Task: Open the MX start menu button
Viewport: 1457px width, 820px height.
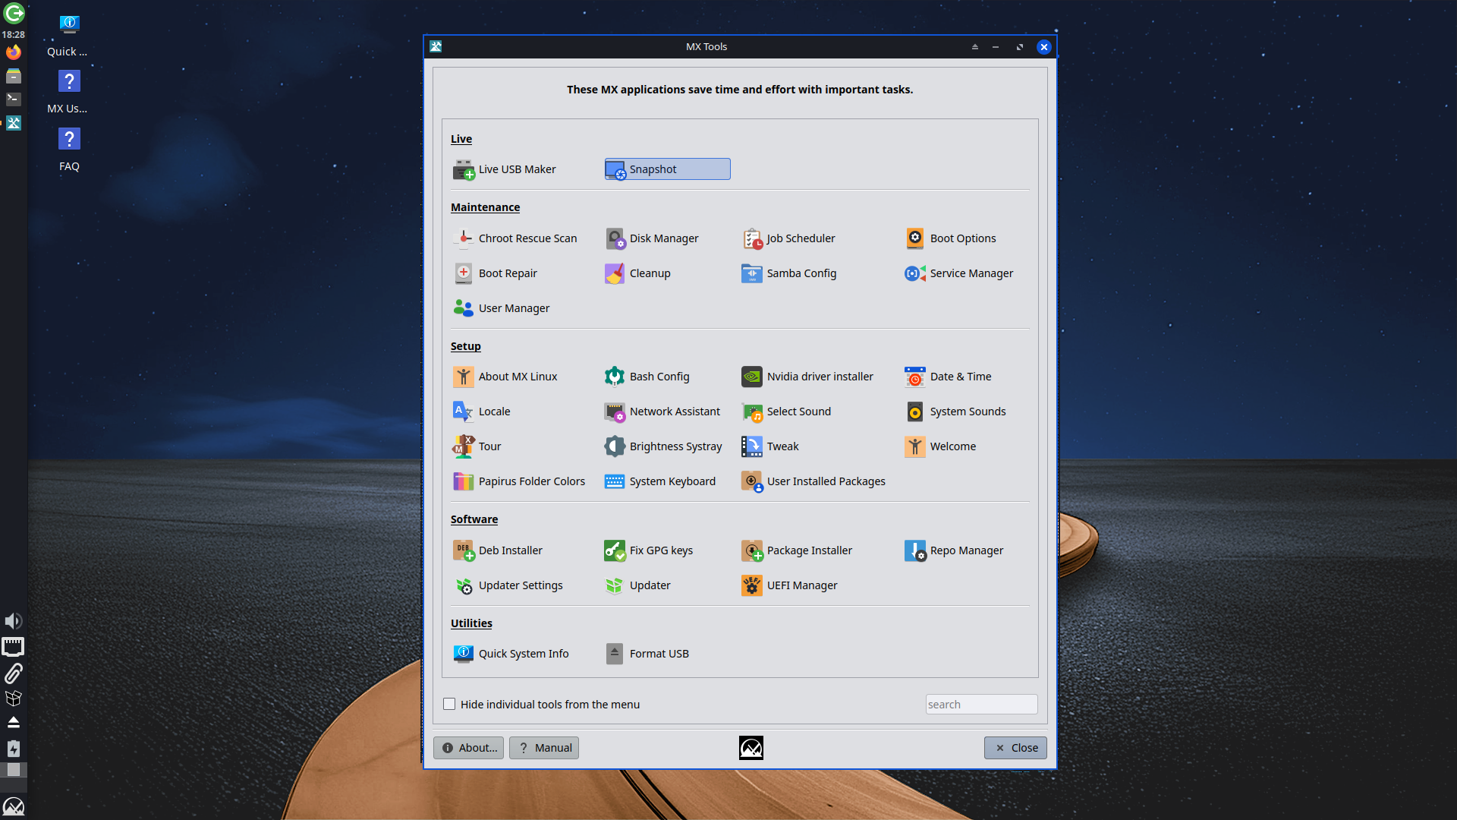Action: click(x=14, y=806)
